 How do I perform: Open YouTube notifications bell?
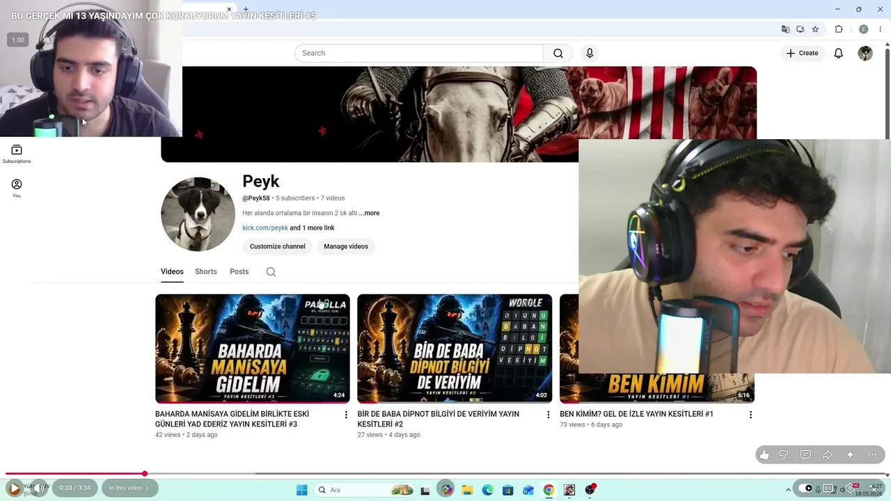click(839, 54)
